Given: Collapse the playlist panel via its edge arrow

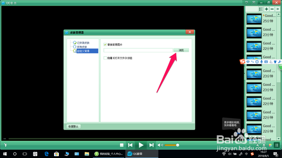Looking at the screenshot, I should point(244,73).
